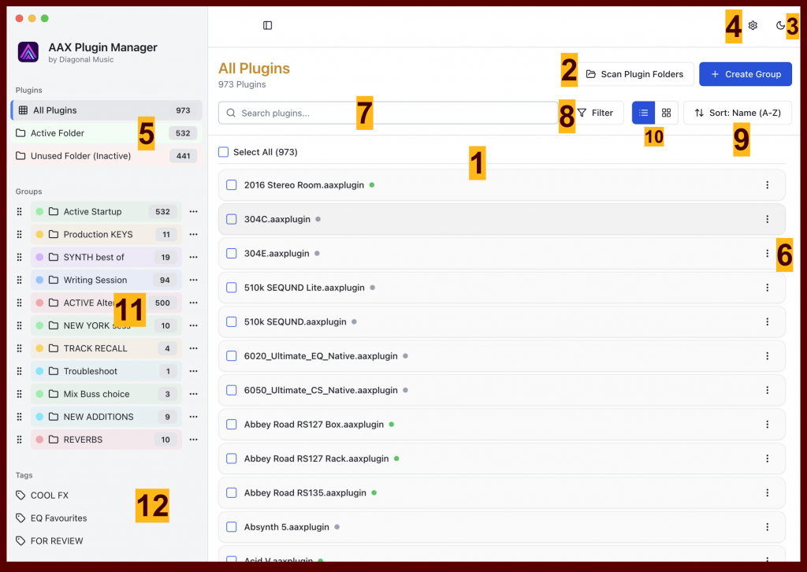The image size is (807, 572).
Task: Toggle the sidebar panel icon
Action: click(267, 25)
